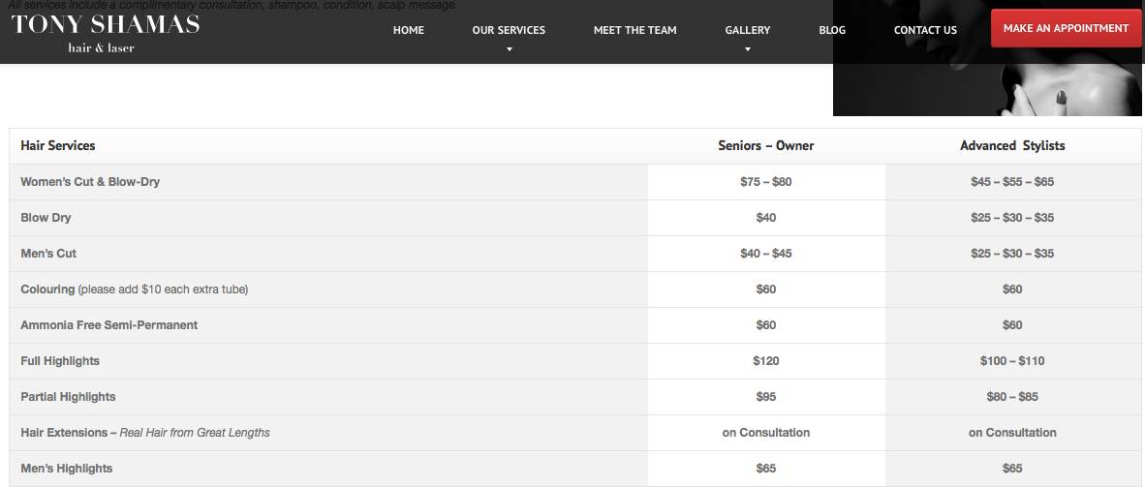
Task: Click the Ammonia Free Semi-Permanent advanced price
Action: pyautogui.click(x=1012, y=325)
